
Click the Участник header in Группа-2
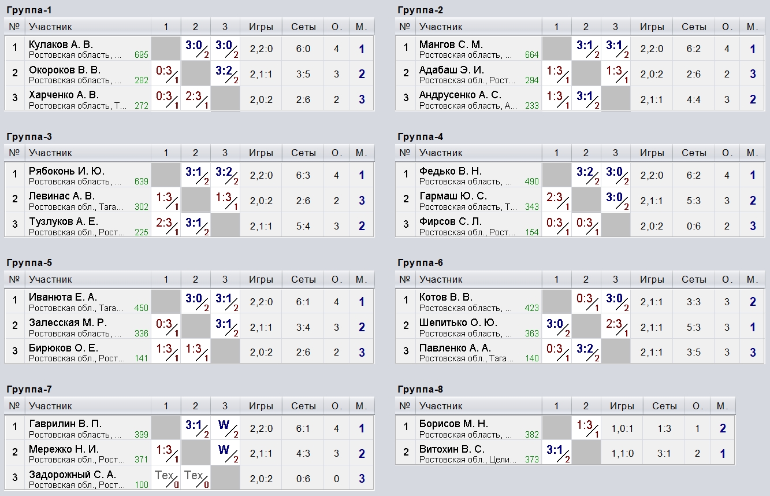click(441, 27)
